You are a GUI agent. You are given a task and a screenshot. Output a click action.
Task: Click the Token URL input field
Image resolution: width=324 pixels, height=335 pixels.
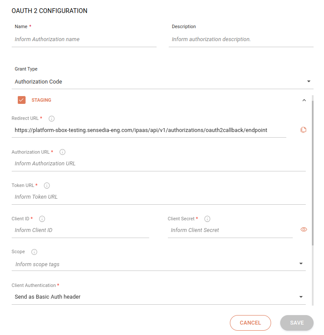point(158,197)
